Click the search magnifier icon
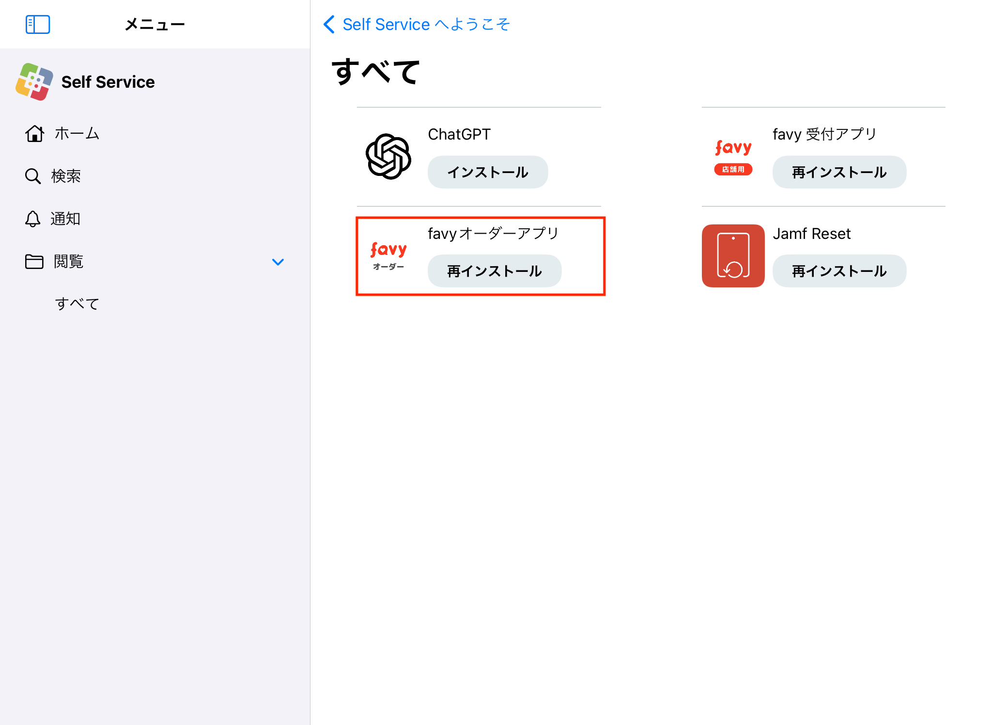This screenshot has width=992, height=725. tap(32, 176)
